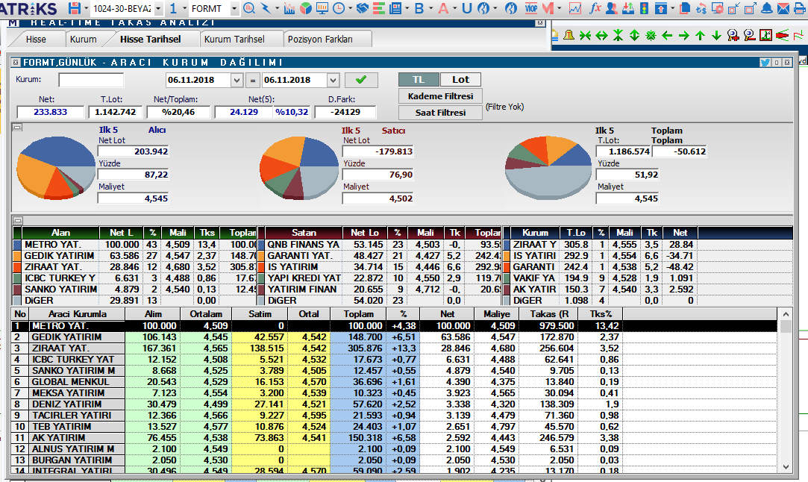The image size is (808, 482).
Task: Open the blue envelope mail icon
Action: coord(783,8)
